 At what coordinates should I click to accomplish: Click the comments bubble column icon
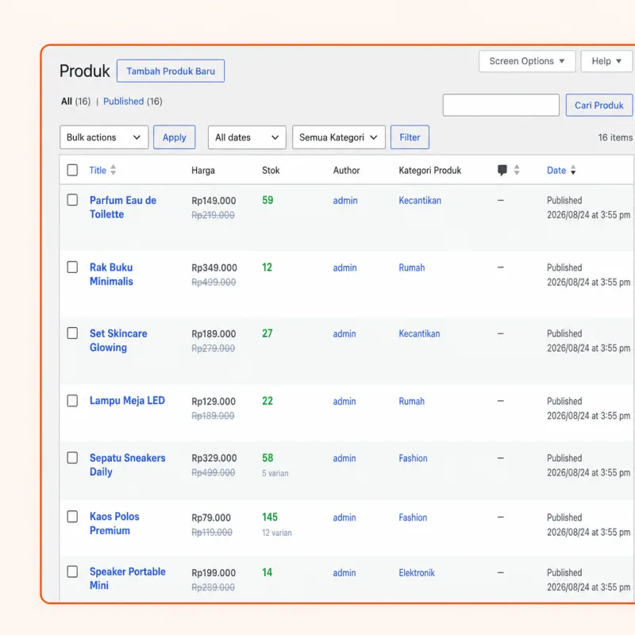[502, 170]
